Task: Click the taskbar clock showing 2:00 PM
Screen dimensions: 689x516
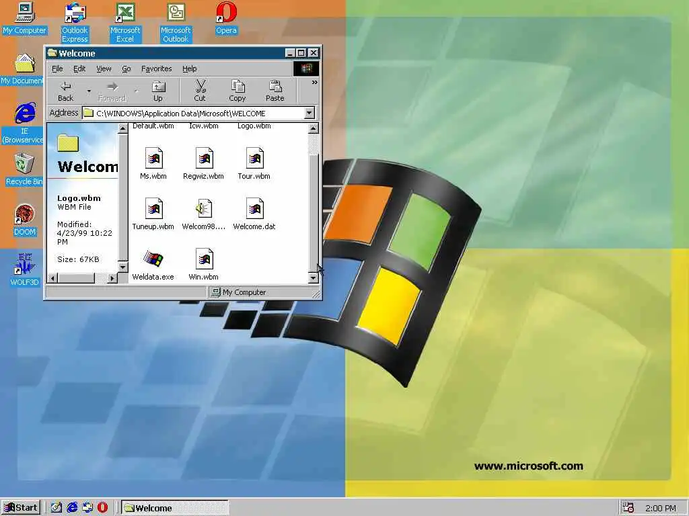Action: pos(661,508)
